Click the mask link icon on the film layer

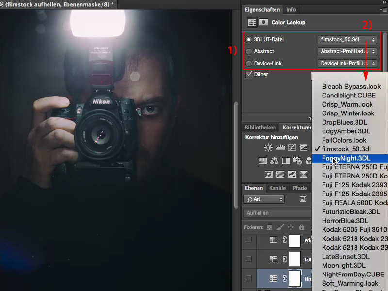(285, 278)
